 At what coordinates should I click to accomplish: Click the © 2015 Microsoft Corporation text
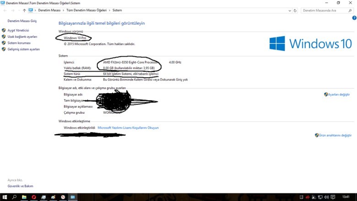coord(99,44)
